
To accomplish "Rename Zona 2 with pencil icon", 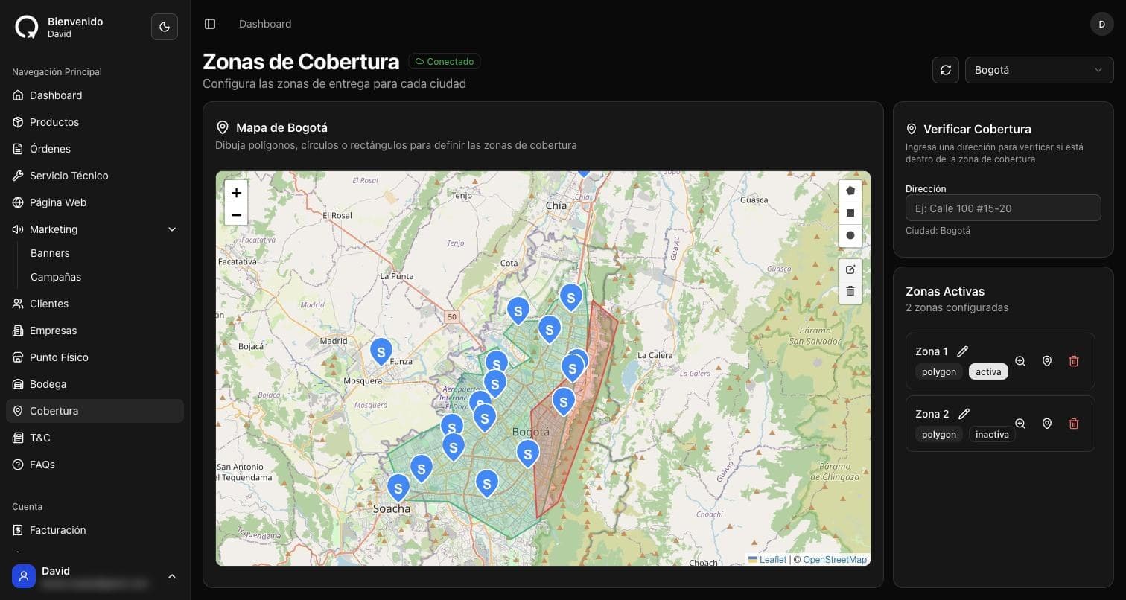I will [x=964, y=414].
